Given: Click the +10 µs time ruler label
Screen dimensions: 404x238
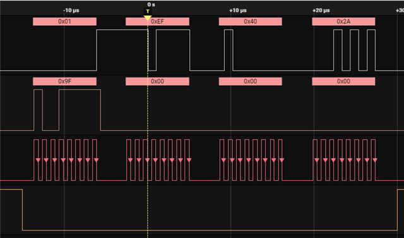Looking at the screenshot, I should point(238,11).
